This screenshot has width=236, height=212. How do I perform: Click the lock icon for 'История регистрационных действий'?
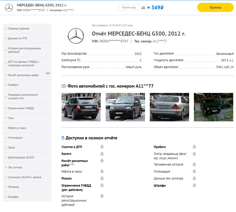click(x=102, y=196)
